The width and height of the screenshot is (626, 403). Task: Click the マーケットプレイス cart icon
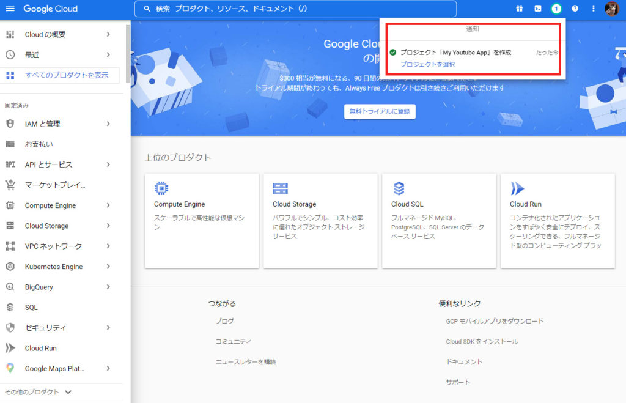tap(10, 185)
